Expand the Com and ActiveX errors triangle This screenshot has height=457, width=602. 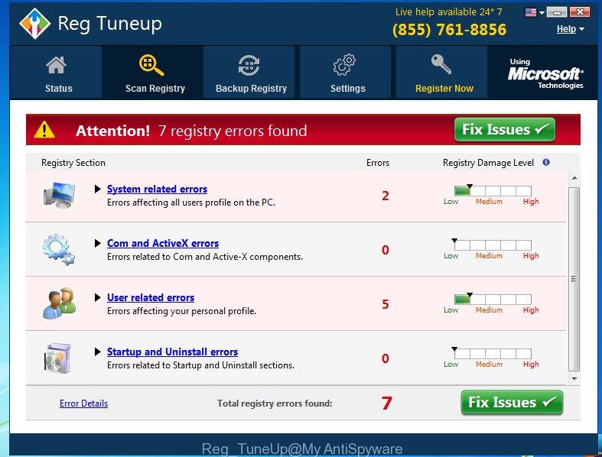(97, 243)
